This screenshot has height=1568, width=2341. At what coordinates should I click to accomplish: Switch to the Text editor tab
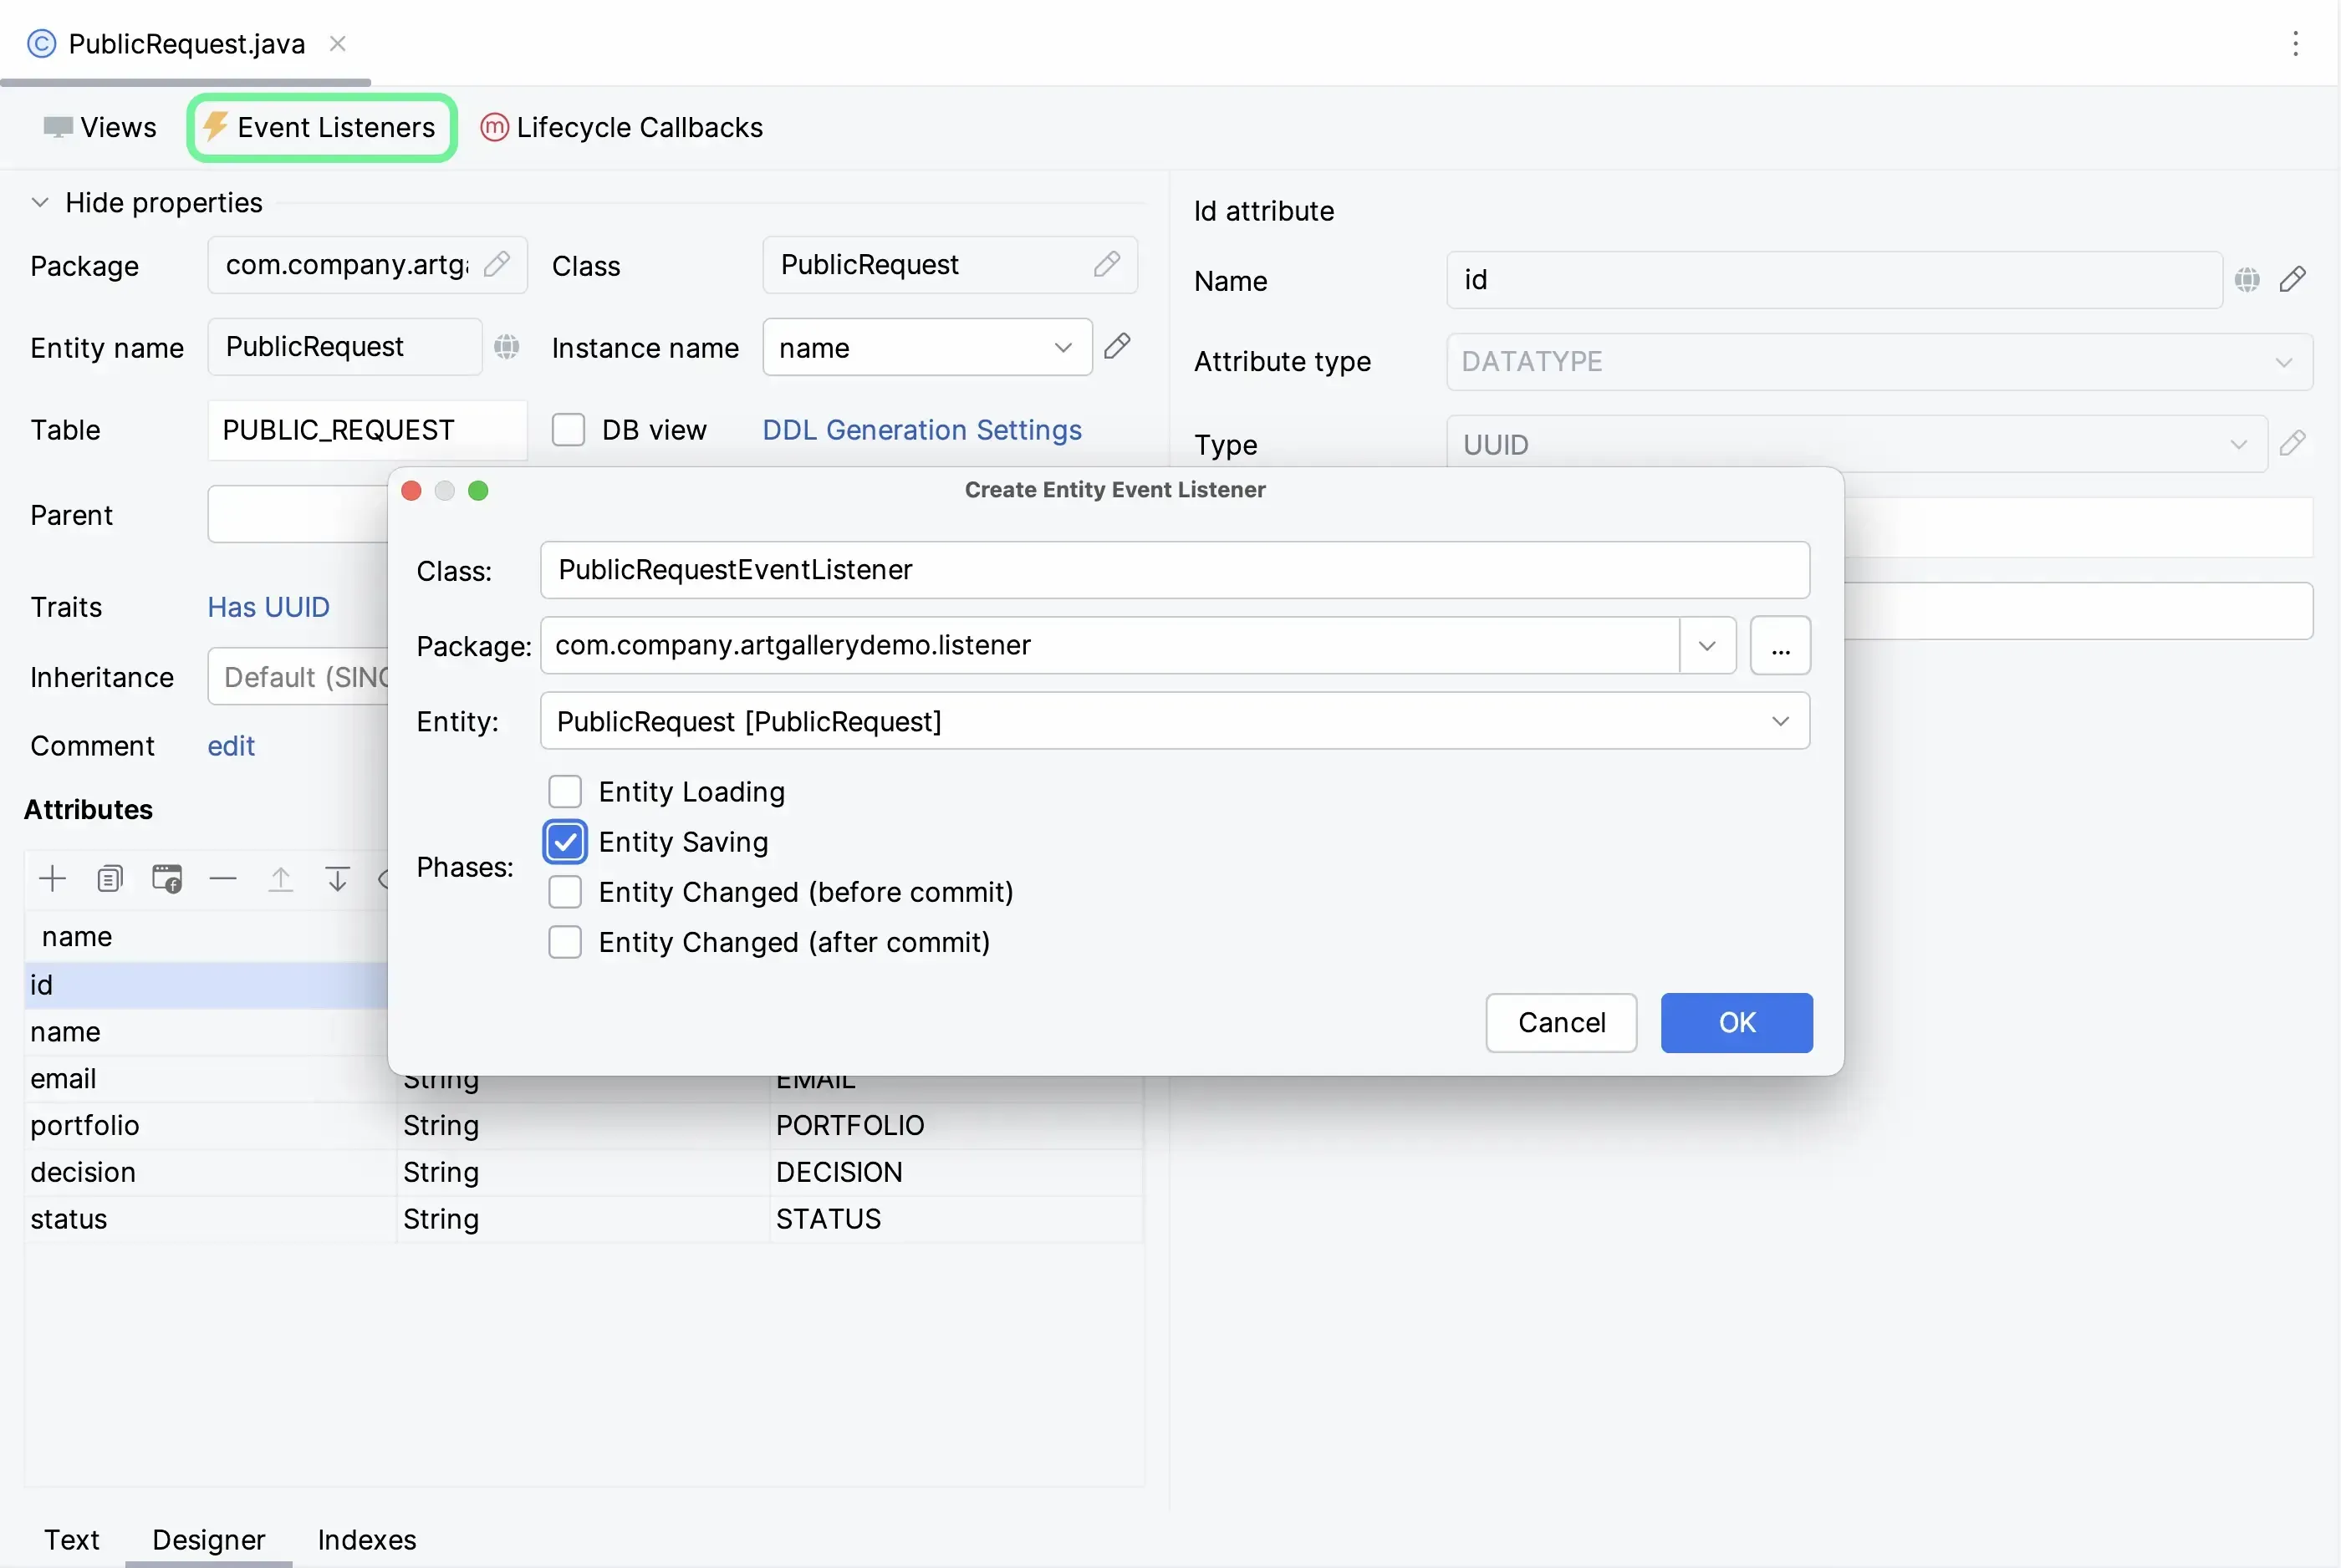pyautogui.click(x=71, y=1539)
